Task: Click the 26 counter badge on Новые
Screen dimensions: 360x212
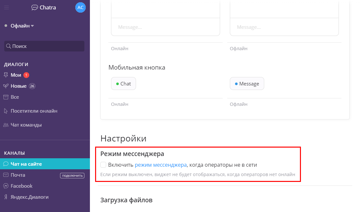Action: 32,86
